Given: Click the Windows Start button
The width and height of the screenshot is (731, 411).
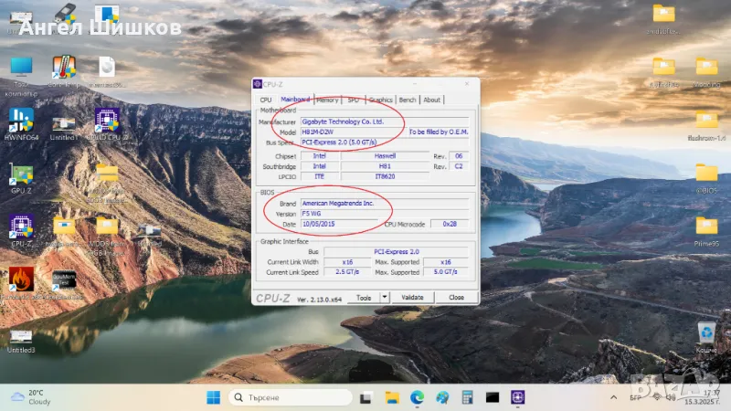Looking at the screenshot, I should (x=213, y=397).
